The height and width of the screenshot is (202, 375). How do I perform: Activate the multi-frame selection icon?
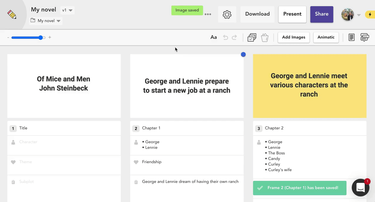pos(252,37)
